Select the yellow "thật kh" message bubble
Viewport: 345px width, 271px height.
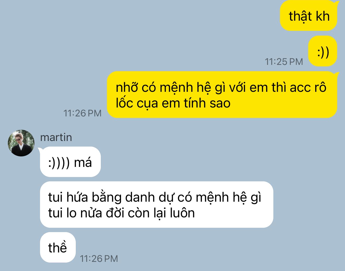coord(308,16)
